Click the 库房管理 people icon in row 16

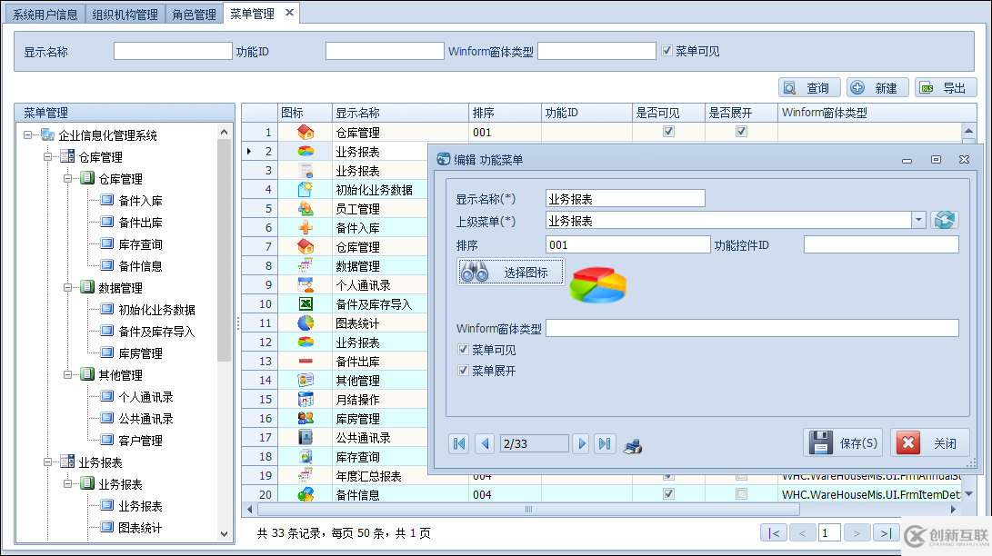pos(306,418)
